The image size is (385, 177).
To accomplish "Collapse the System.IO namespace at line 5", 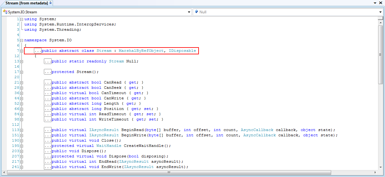I will pyautogui.click(x=21, y=40).
